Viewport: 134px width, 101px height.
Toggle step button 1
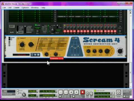coord(65,31)
